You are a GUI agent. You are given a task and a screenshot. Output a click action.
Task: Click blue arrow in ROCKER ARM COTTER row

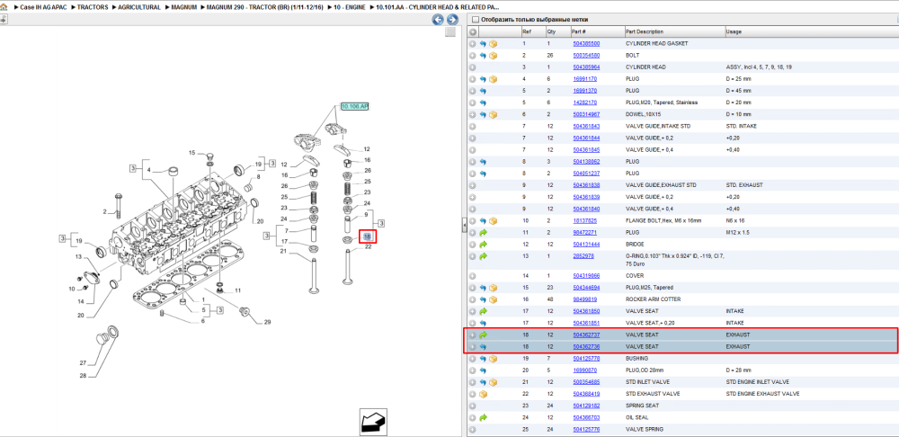[x=483, y=299]
